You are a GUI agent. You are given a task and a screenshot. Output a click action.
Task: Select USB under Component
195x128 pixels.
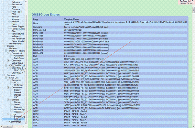tap(16, 97)
